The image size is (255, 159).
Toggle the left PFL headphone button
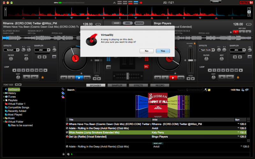(x=108, y=67)
